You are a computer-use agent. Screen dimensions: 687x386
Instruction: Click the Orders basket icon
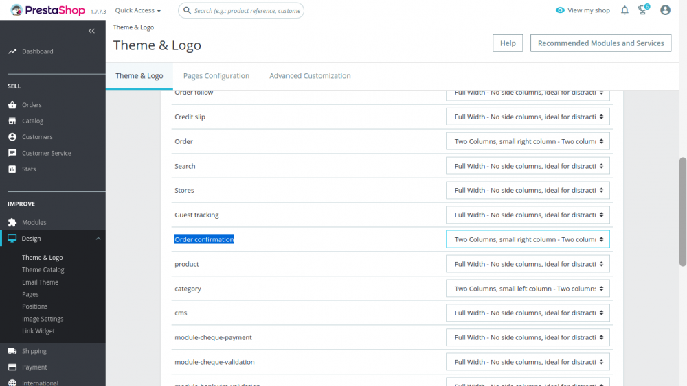coord(12,105)
